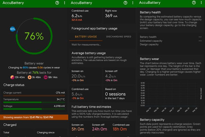Tap the Full battery time estimates heading
Viewport: 205px width, 137px height.
click(91, 107)
